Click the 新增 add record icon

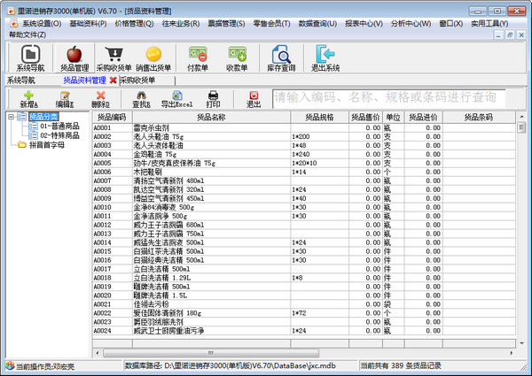click(x=28, y=98)
